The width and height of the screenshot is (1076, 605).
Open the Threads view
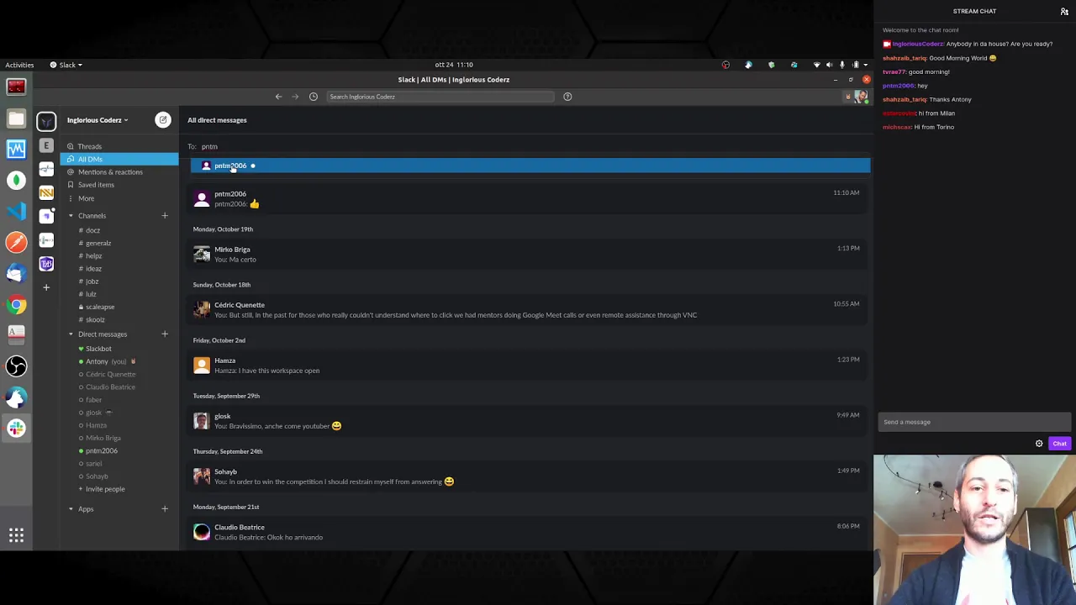(89, 146)
